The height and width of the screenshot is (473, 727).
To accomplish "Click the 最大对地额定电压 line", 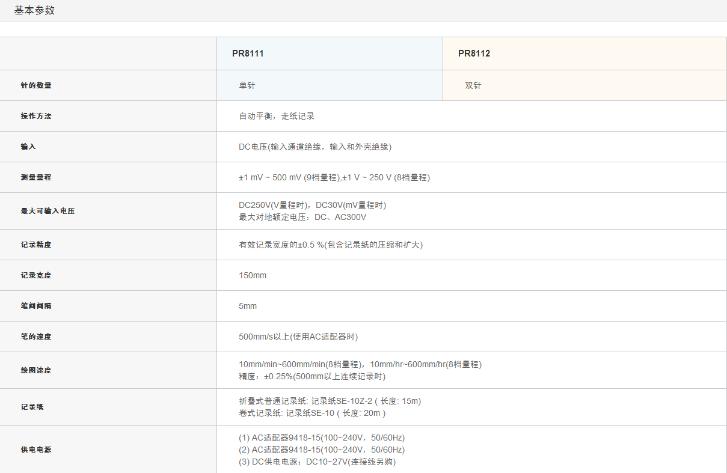I will point(302,217).
